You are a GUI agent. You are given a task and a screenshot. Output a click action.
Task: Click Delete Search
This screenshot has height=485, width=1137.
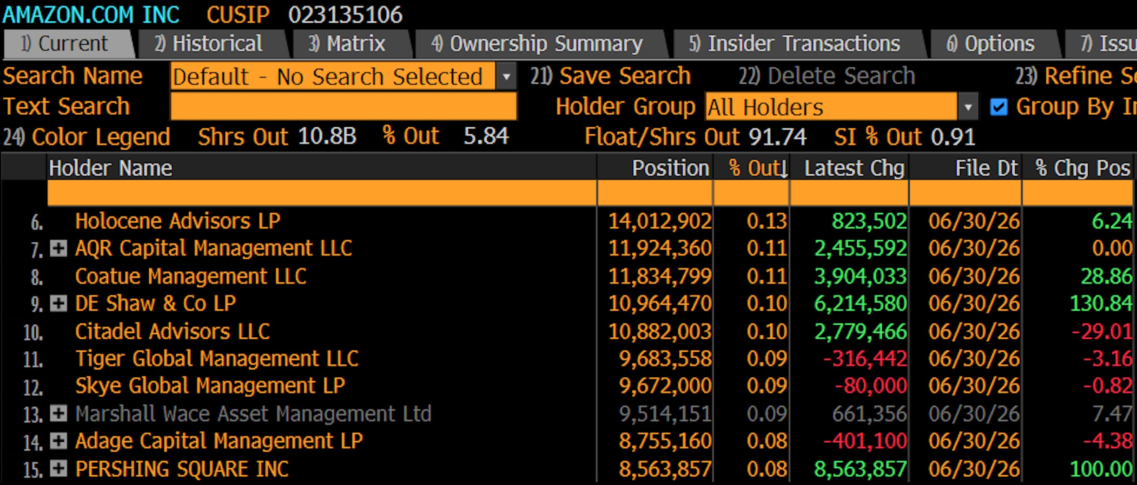[x=827, y=76]
